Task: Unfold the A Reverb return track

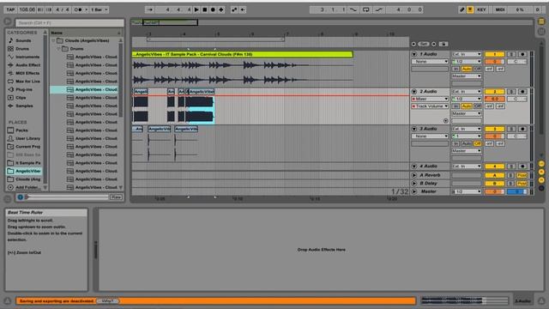Action: 413,175
